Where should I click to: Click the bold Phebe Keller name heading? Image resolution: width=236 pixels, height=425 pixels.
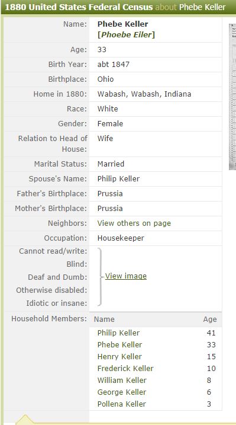pos(122,24)
